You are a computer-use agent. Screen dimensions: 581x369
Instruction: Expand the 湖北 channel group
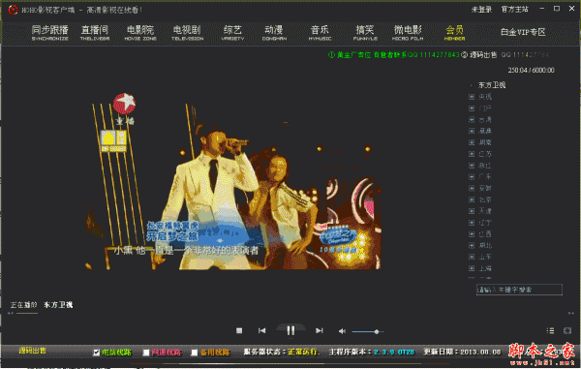click(472, 245)
